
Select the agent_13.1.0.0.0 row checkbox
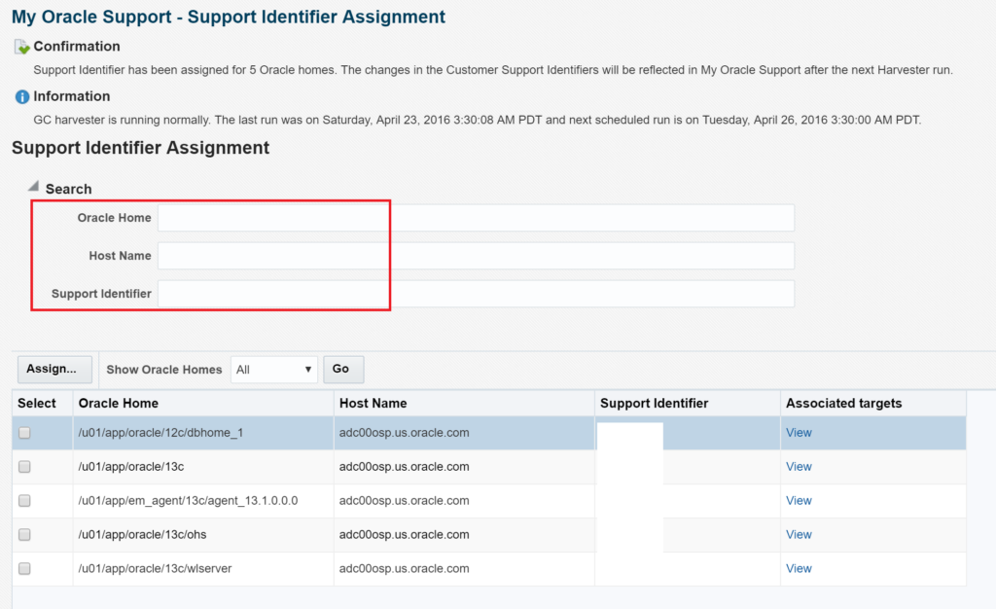(x=24, y=501)
